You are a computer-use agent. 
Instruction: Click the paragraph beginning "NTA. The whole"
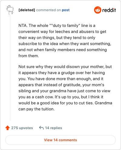(65, 41)
